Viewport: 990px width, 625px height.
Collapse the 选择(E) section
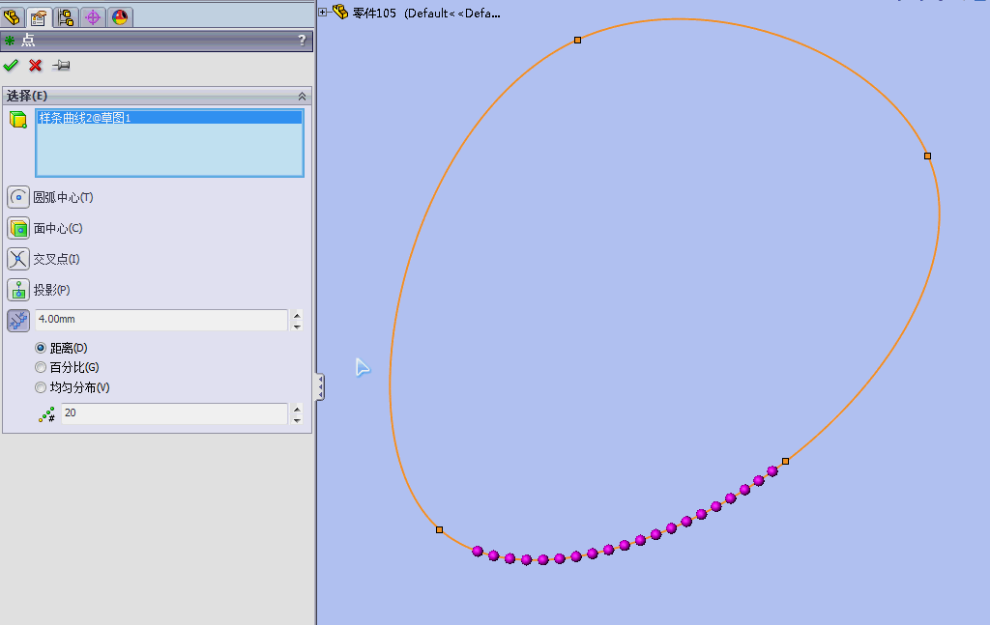coord(302,96)
